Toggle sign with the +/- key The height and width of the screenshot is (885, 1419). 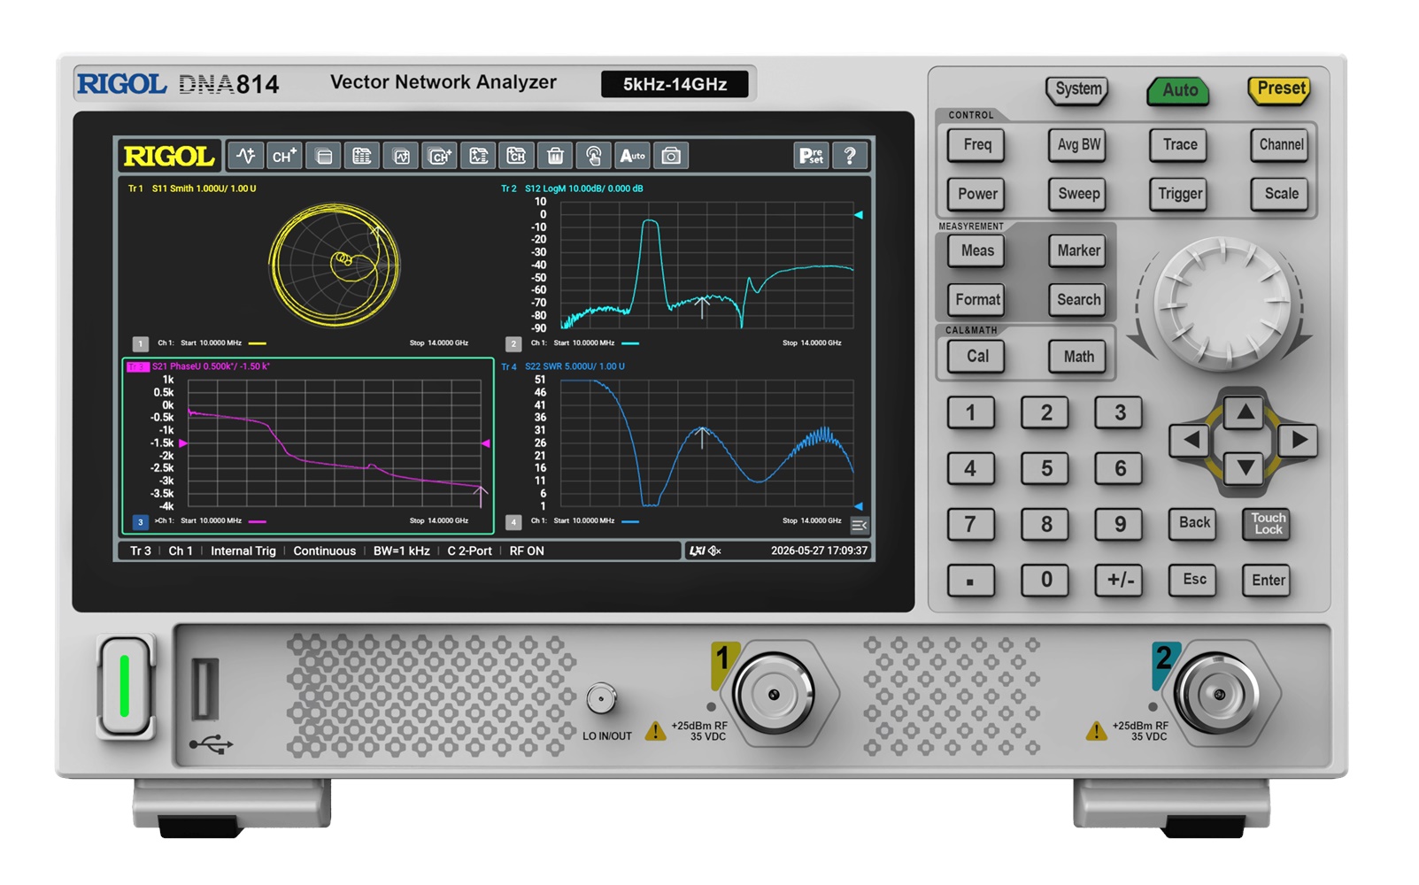(x=1119, y=580)
